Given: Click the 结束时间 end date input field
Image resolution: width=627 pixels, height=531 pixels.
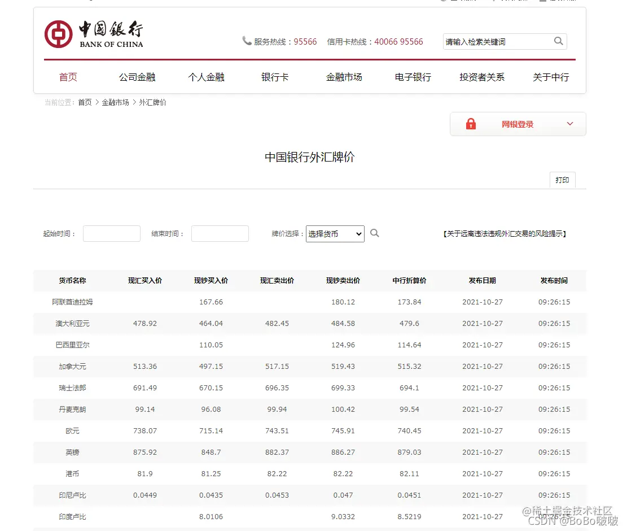Looking at the screenshot, I should click(220, 233).
